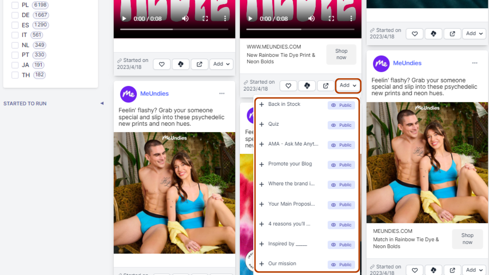Screen dimensions: 489x275
Task: Open ellipsis menu on right-column MeUndies image ad
Action: [474, 63]
